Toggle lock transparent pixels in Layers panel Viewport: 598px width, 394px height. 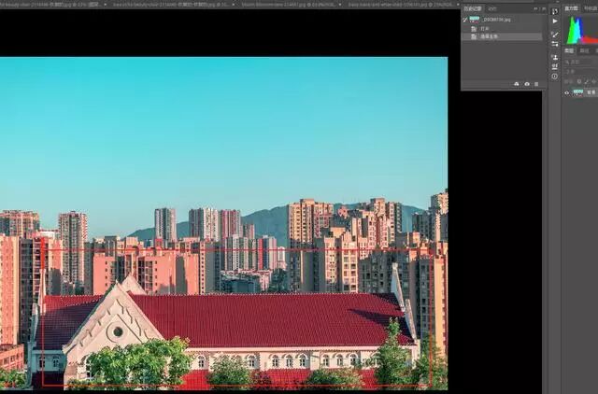pos(579,81)
